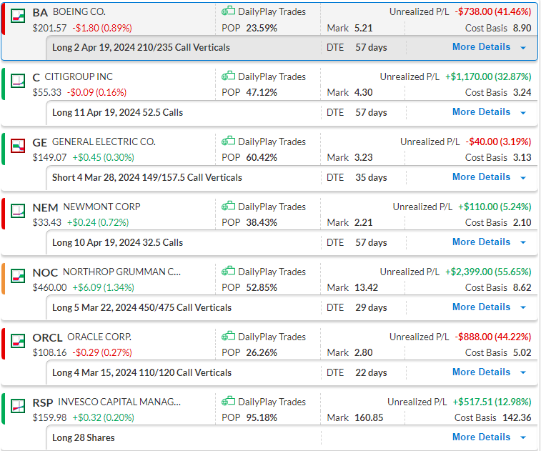
Task: Click DailyPlay Trades briefcase icon in RSP row
Action: click(x=228, y=401)
